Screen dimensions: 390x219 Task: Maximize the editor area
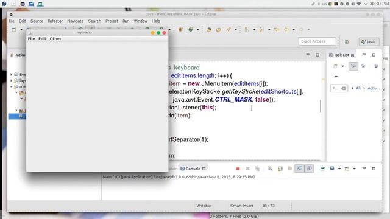point(317,55)
